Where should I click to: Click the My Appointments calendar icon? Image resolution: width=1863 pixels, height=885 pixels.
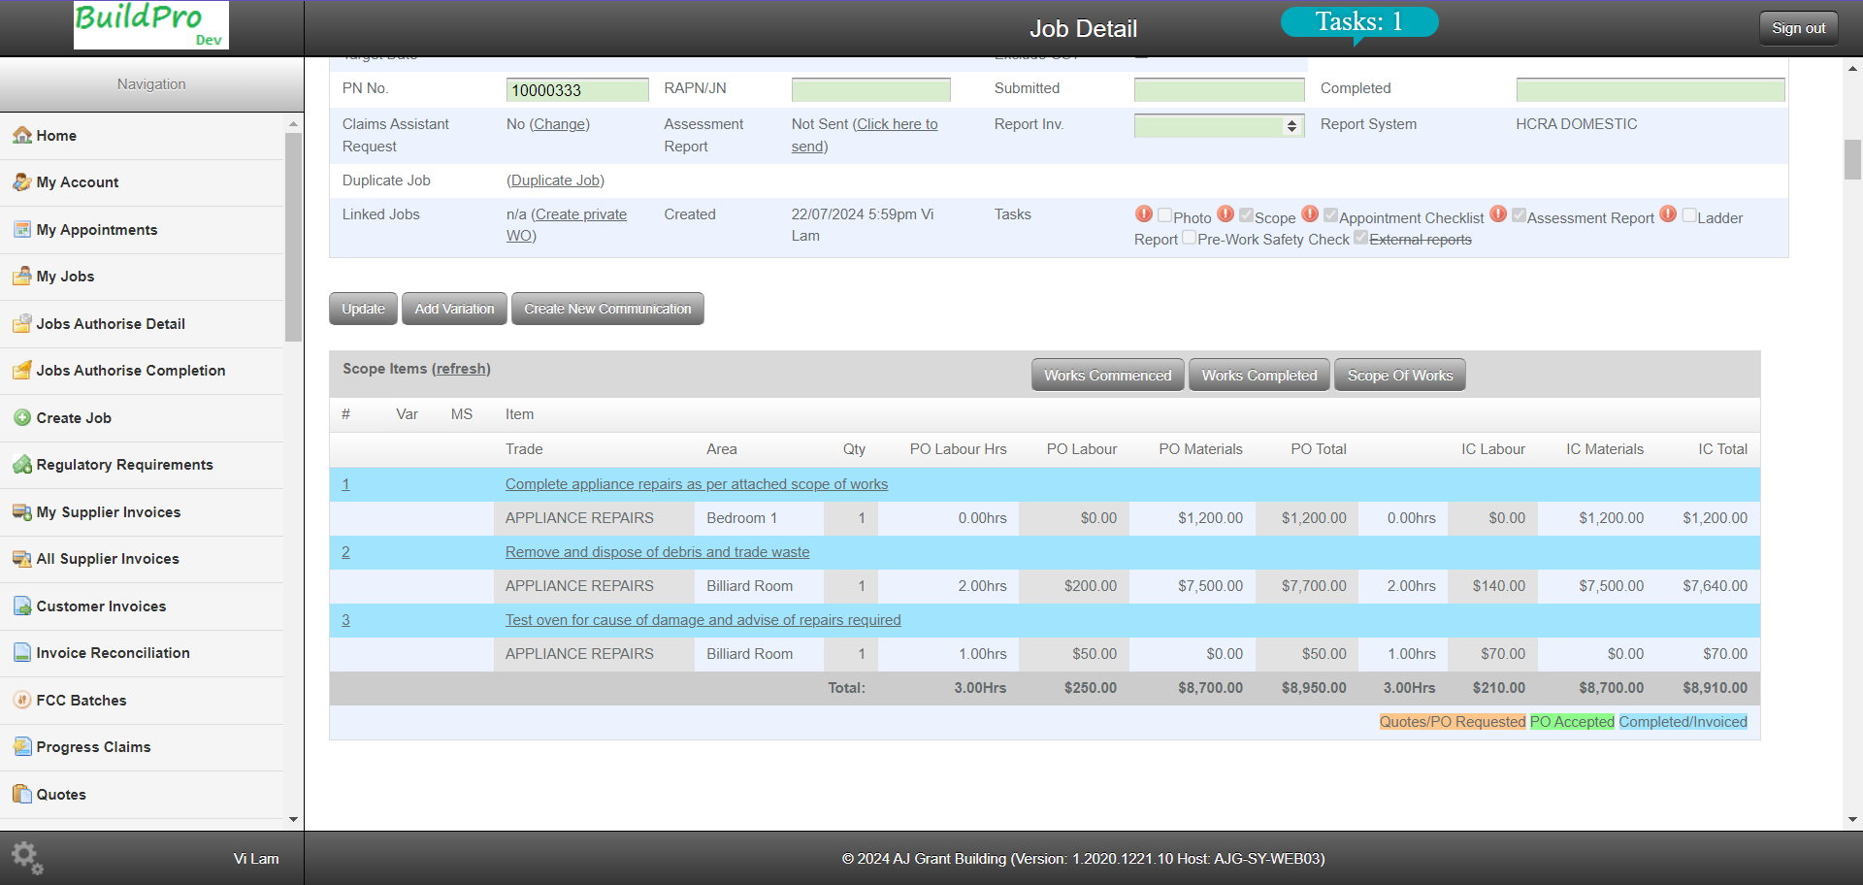pos(21,229)
